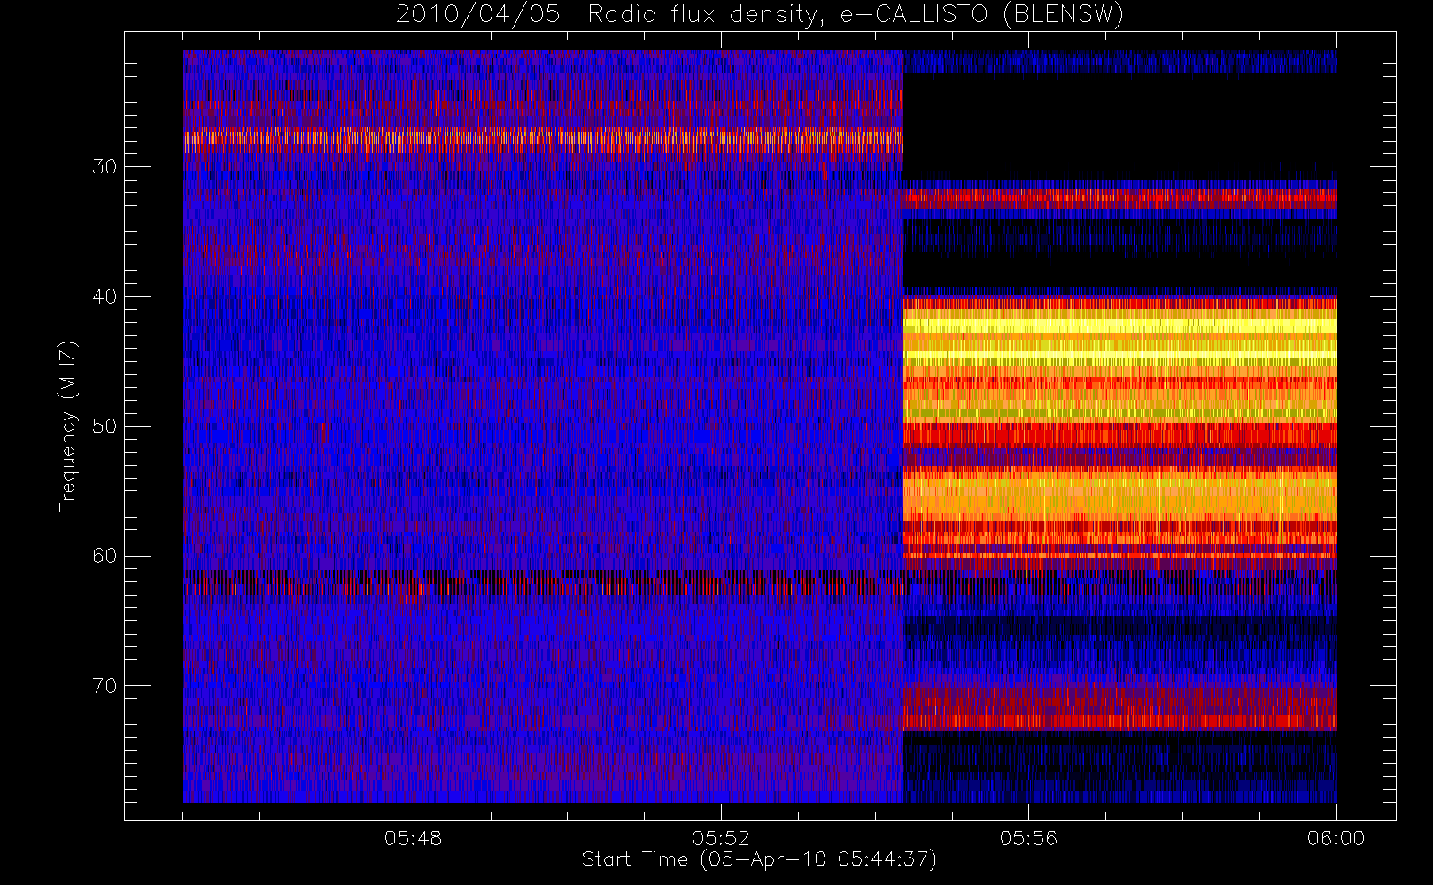Image resolution: width=1433 pixels, height=885 pixels.
Task: Click the plot title '2010/04/05 Radio flux density'
Action: [x=760, y=15]
